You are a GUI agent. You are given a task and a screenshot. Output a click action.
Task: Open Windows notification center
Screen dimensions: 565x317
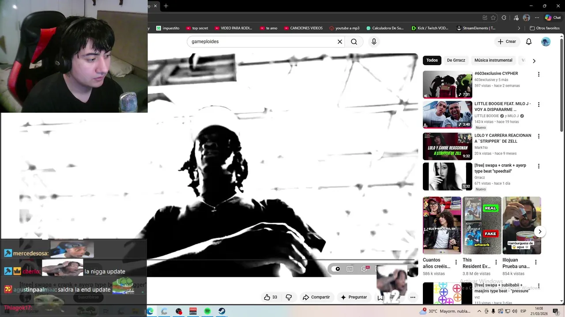point(556,311)
